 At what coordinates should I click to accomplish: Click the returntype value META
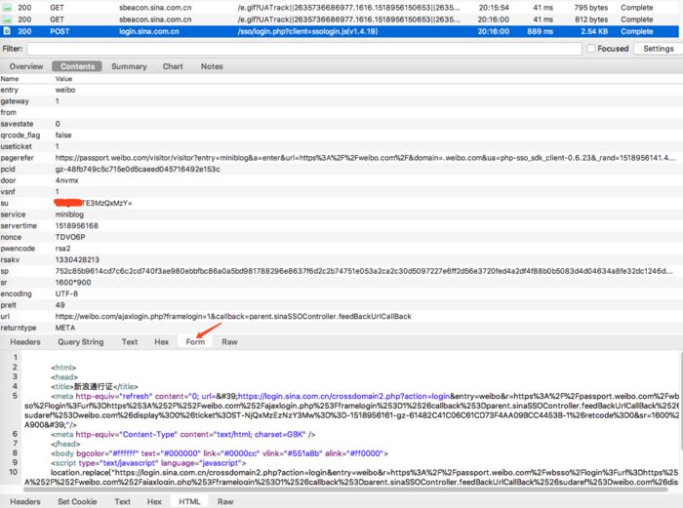click(65, 328)
